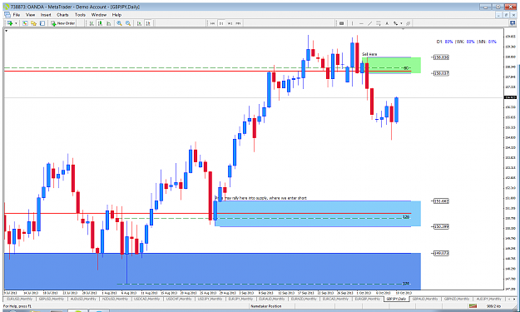This screenshot has width=520, height=312.
Task: Switch to EURGBP,Monthly chart tab
Action: pos(367,299)
